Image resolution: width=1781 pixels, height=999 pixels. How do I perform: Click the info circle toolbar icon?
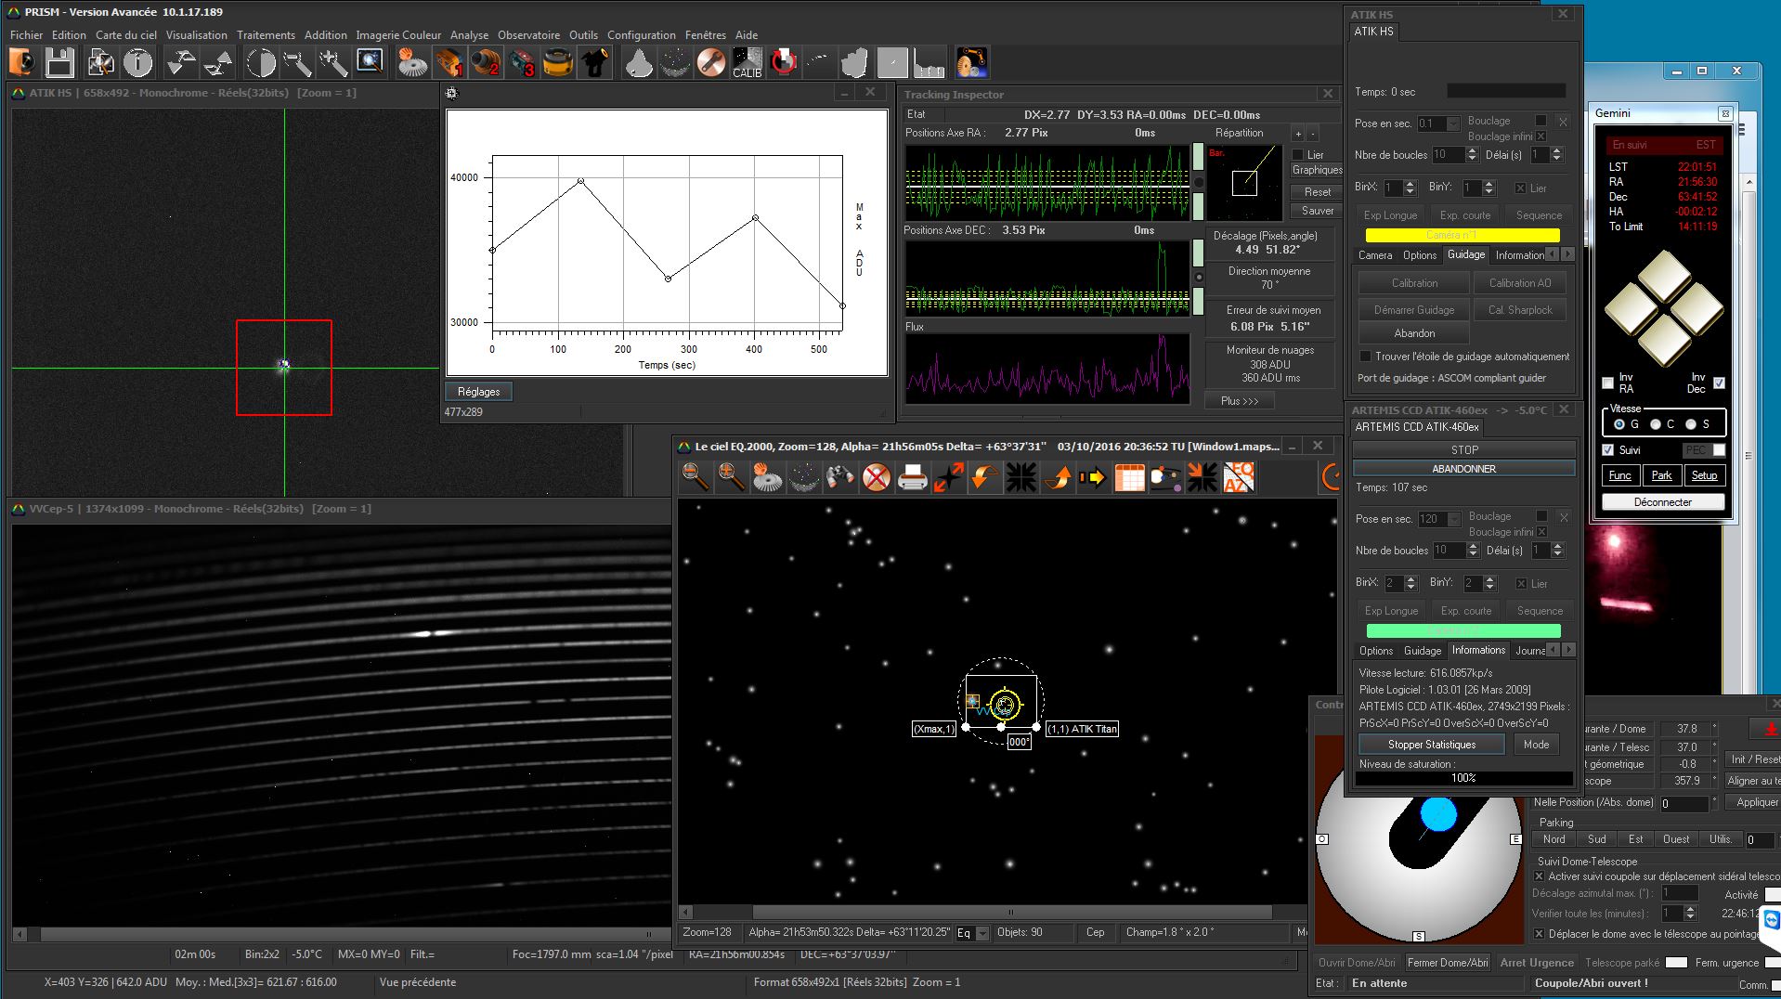(138, 63)
